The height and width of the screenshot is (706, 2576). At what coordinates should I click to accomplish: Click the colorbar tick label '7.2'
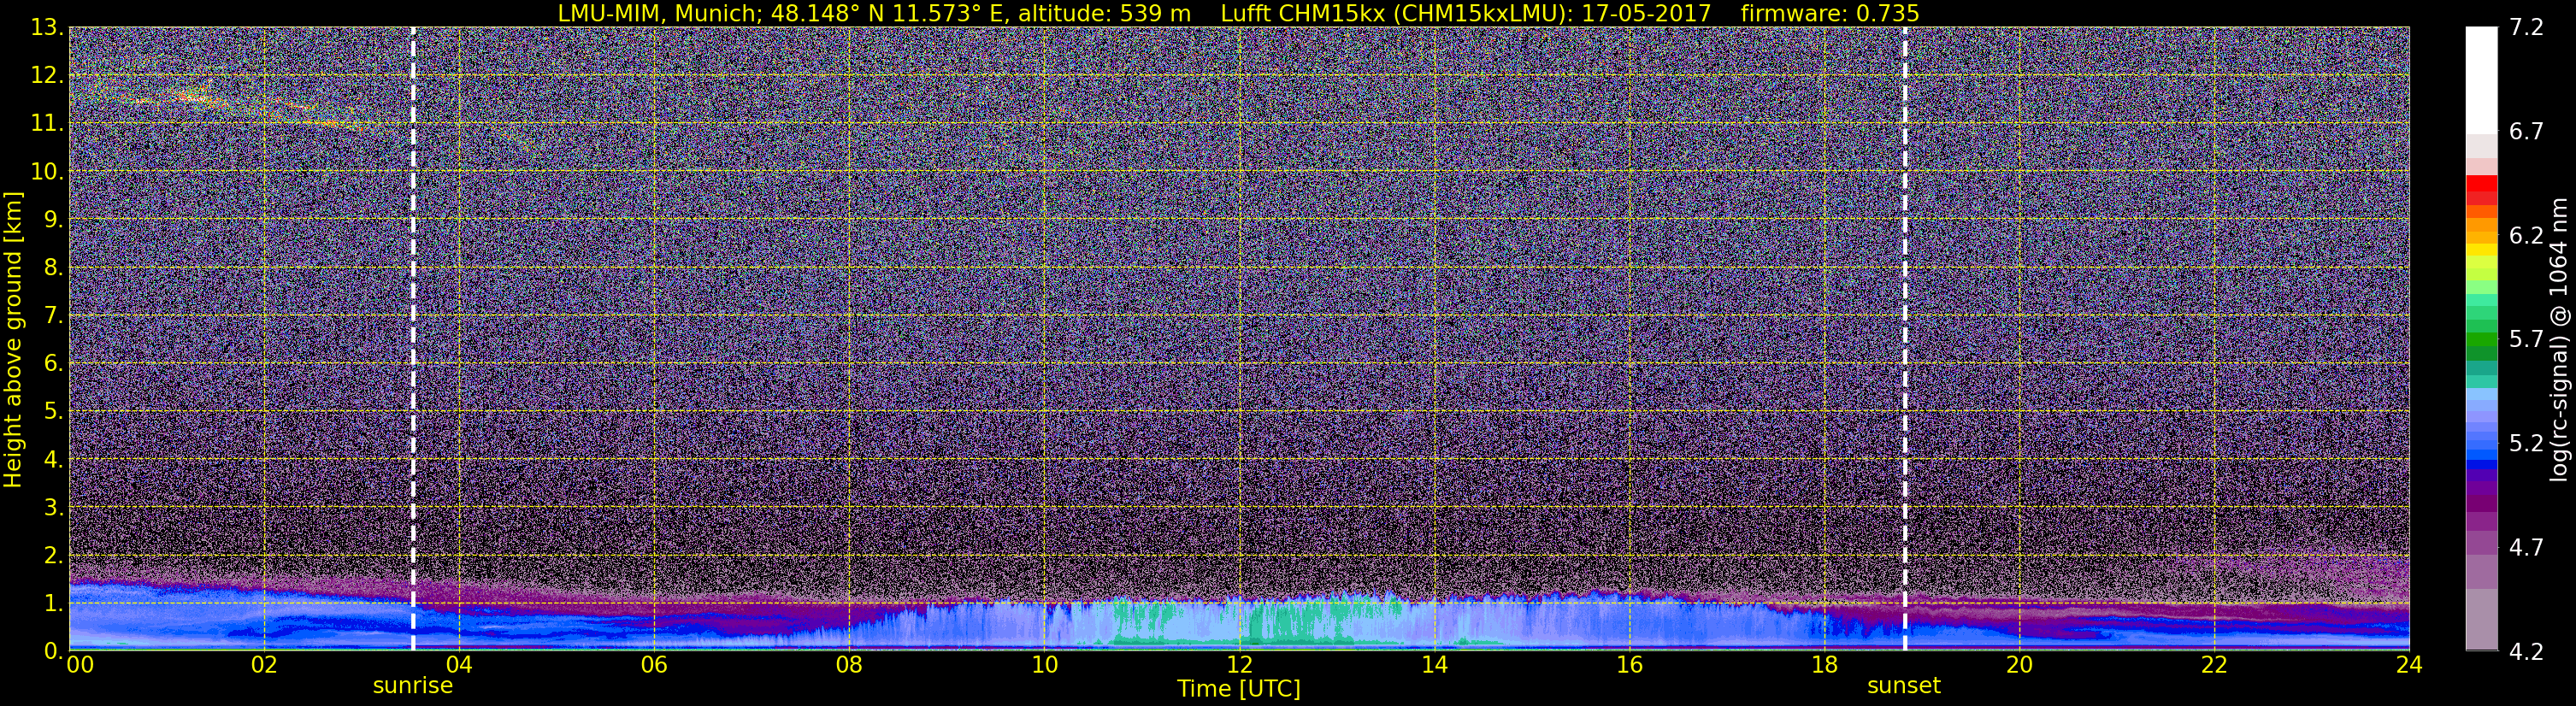[2526, 28]
